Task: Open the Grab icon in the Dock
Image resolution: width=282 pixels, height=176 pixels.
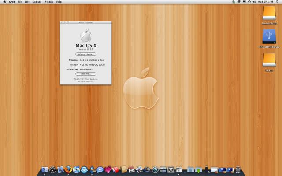Action: coord(178,169)
